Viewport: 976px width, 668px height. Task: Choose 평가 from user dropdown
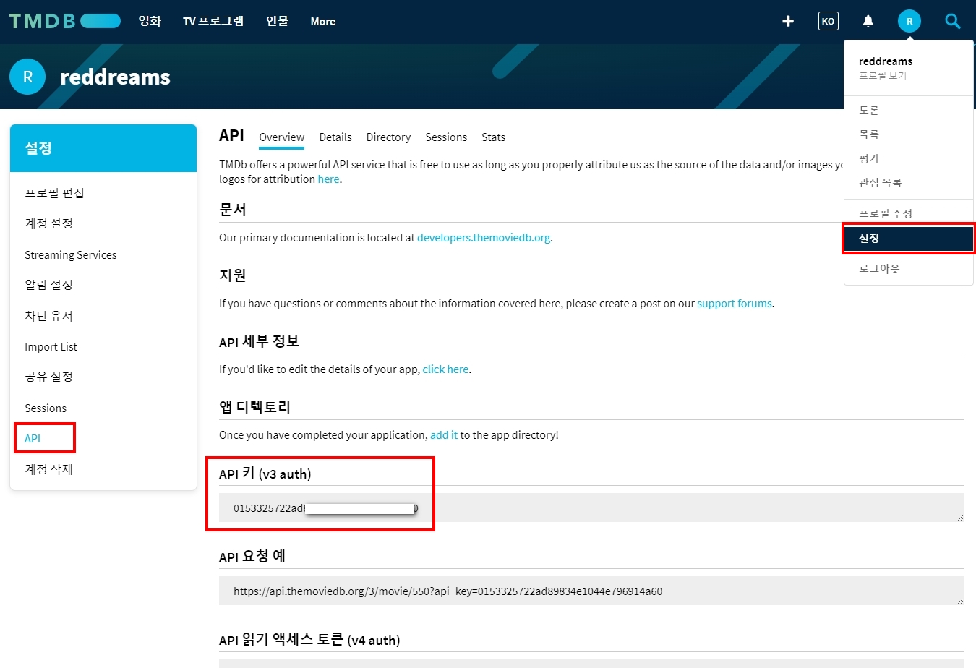coord(869,158)
